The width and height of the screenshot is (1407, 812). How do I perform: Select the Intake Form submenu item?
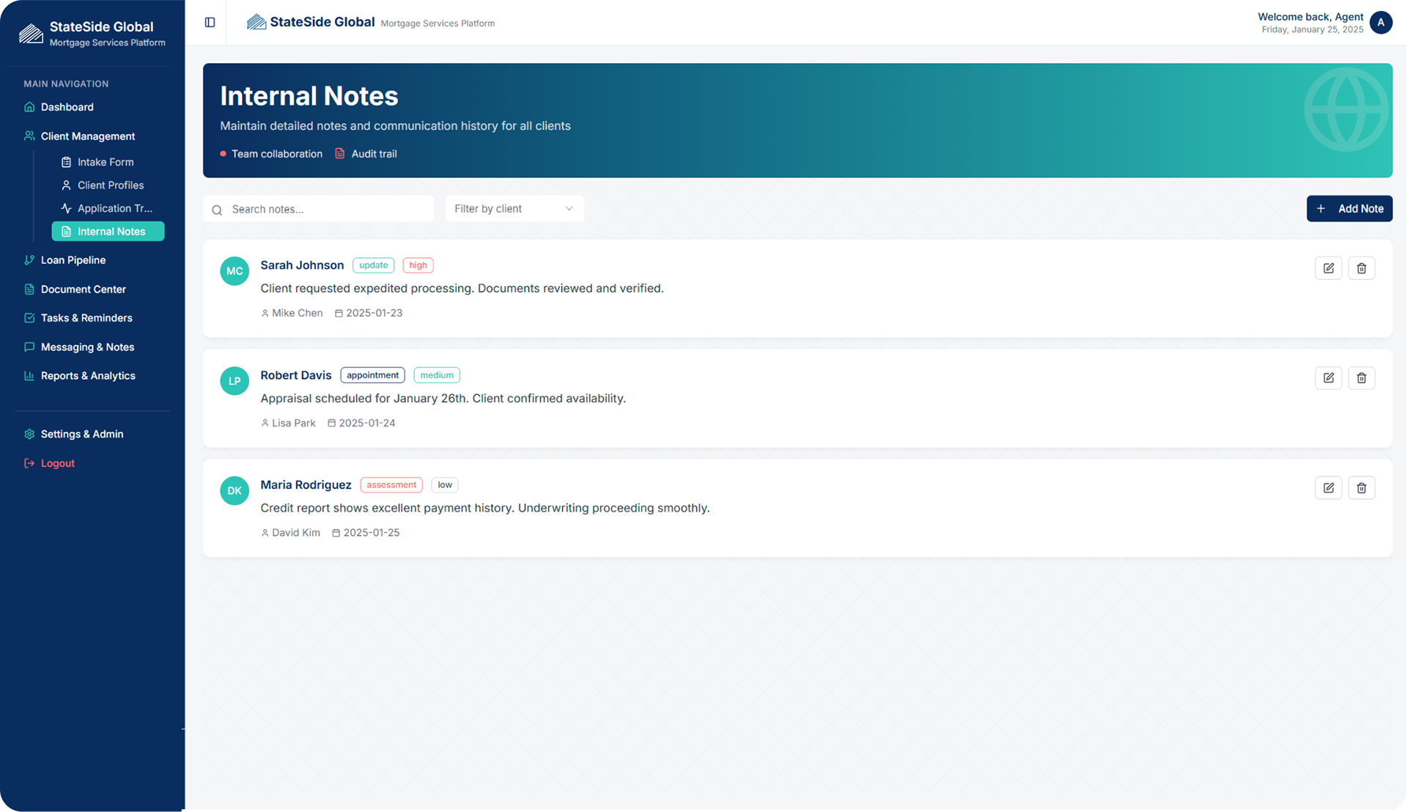point(106,162)
